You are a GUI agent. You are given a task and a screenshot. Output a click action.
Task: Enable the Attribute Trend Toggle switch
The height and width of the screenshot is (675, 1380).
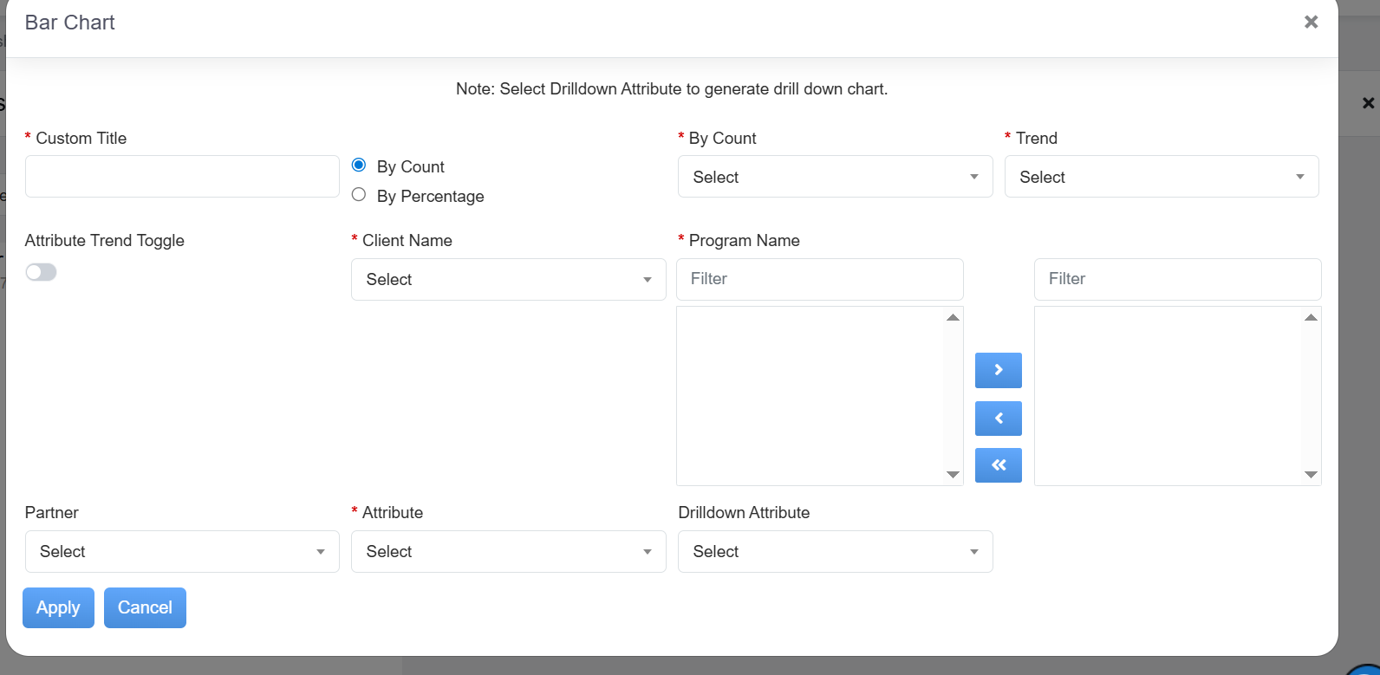41,272
